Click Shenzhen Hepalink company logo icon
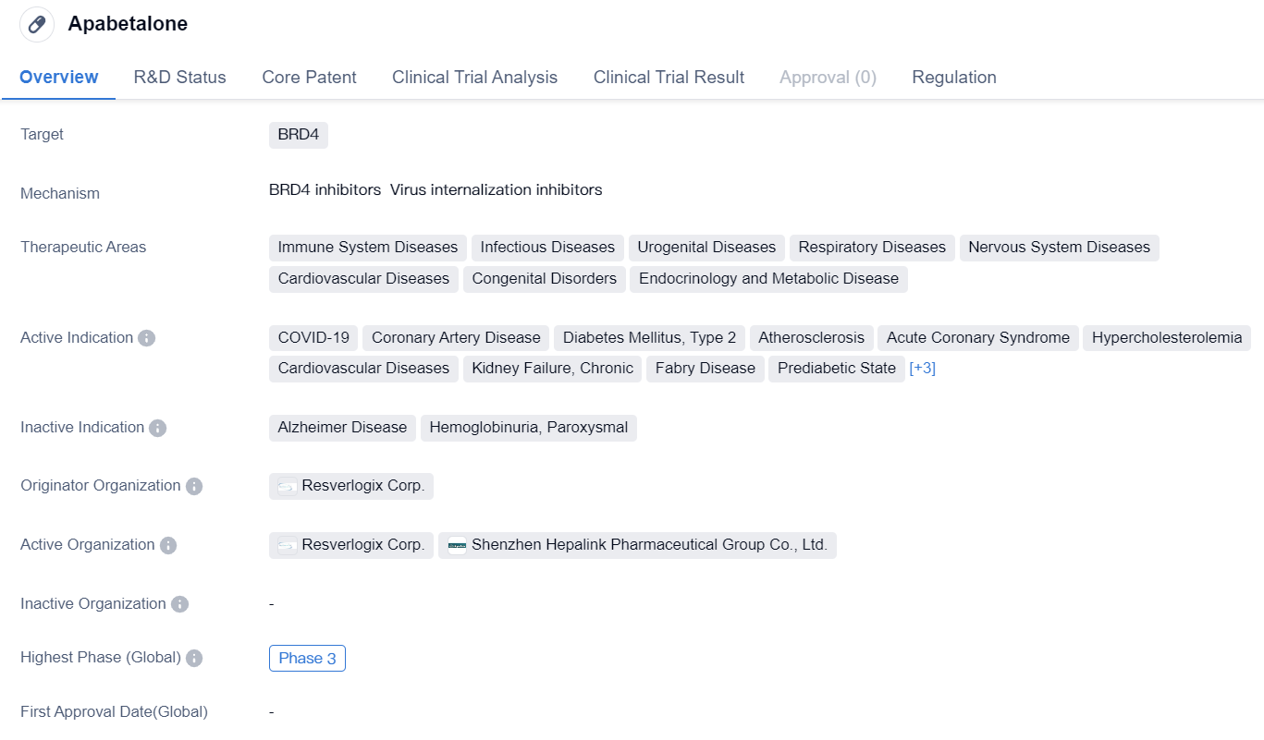This screenshot has height=740, width=1264. coord(457,545)
